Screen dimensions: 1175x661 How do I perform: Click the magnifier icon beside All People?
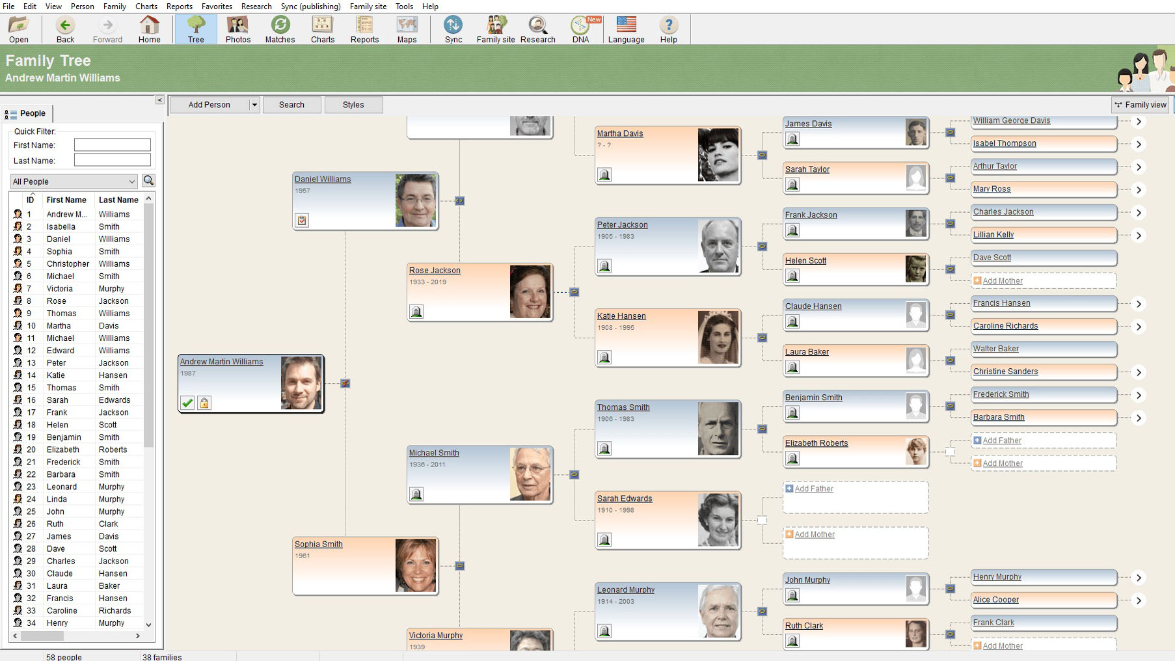(x=148, y=181)
